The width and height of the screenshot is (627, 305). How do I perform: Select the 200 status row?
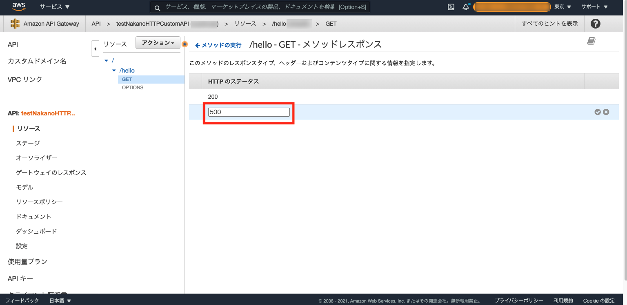tap(404, 97)
